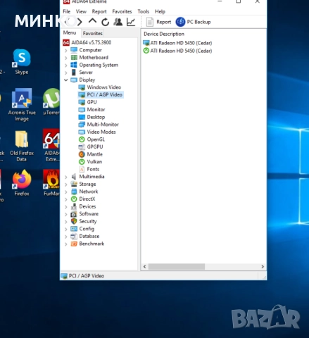Click the Security shield icon in tree

pos(74,221)
